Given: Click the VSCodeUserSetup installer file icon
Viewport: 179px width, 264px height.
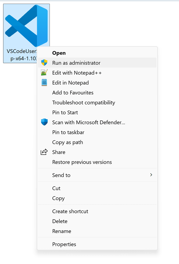Looking at the screenshot, I should pos(27,26).
